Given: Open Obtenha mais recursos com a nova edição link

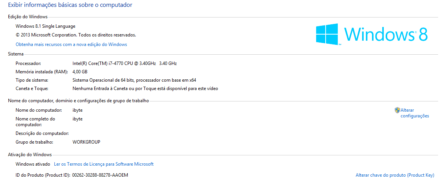Looking at the screenshot, I should click(71, 44).
